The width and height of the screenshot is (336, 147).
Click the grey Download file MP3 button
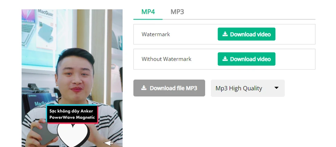[169, 88]
